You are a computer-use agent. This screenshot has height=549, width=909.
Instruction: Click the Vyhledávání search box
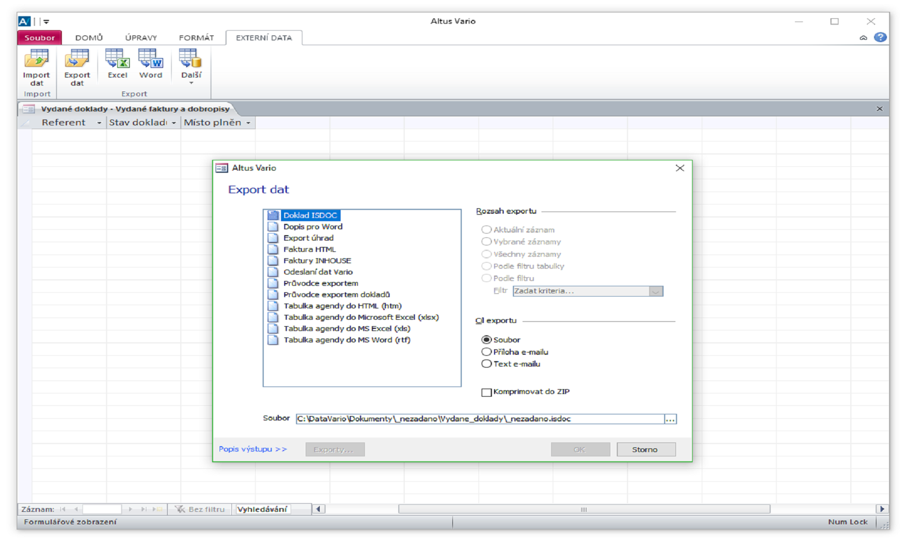263,509
